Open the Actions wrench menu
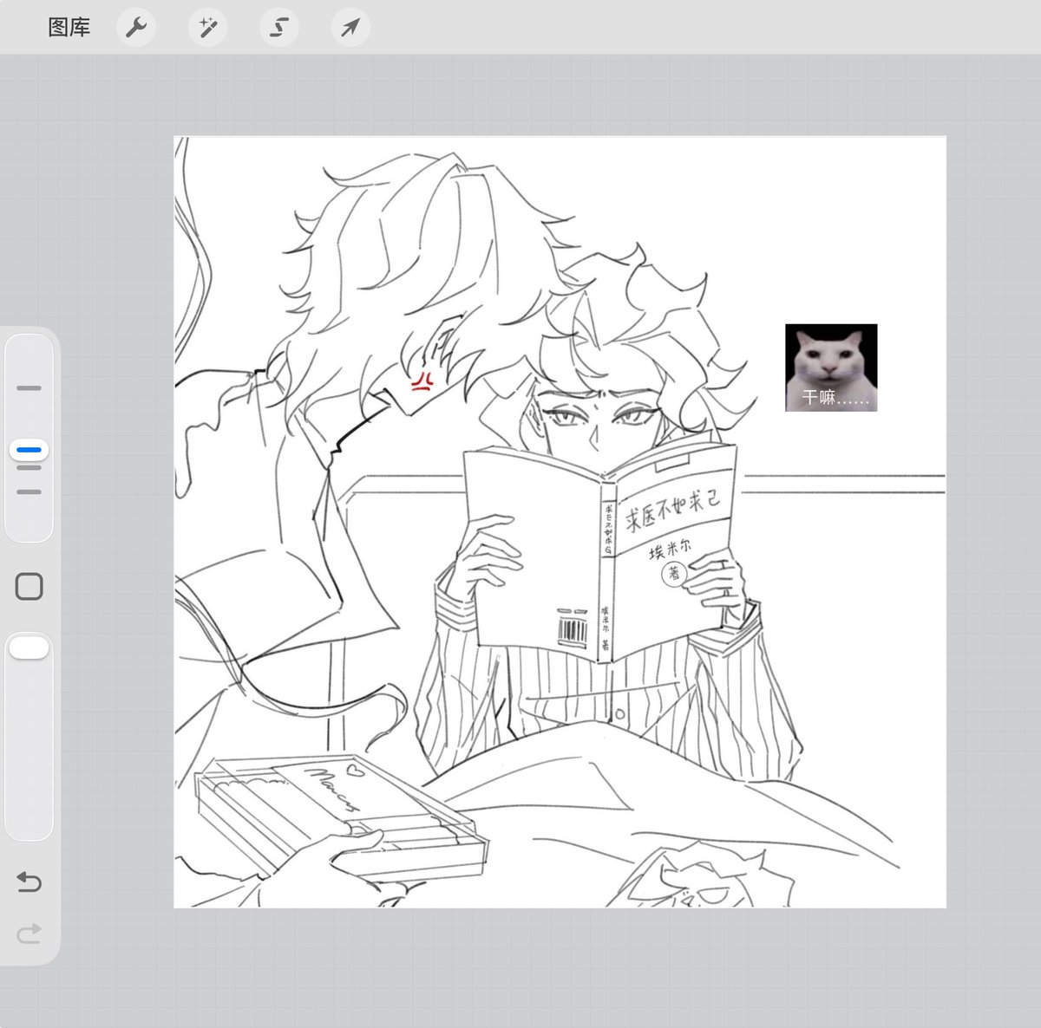This screenshot has width=1041, height=1028. point(136,28)
